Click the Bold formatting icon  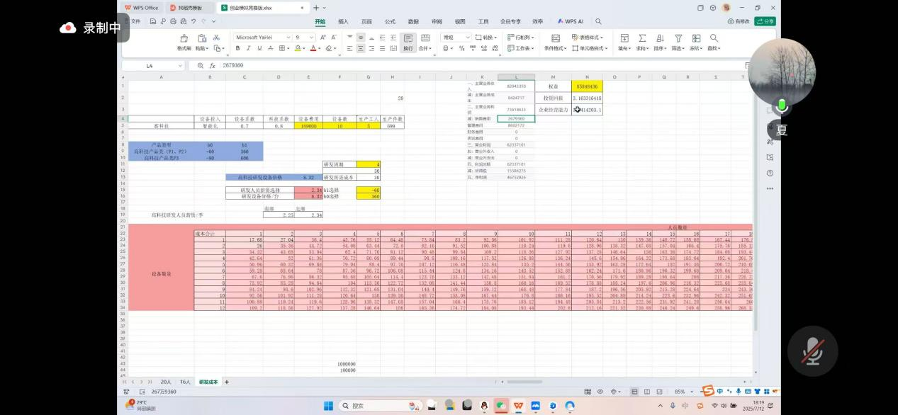(237, 48)
